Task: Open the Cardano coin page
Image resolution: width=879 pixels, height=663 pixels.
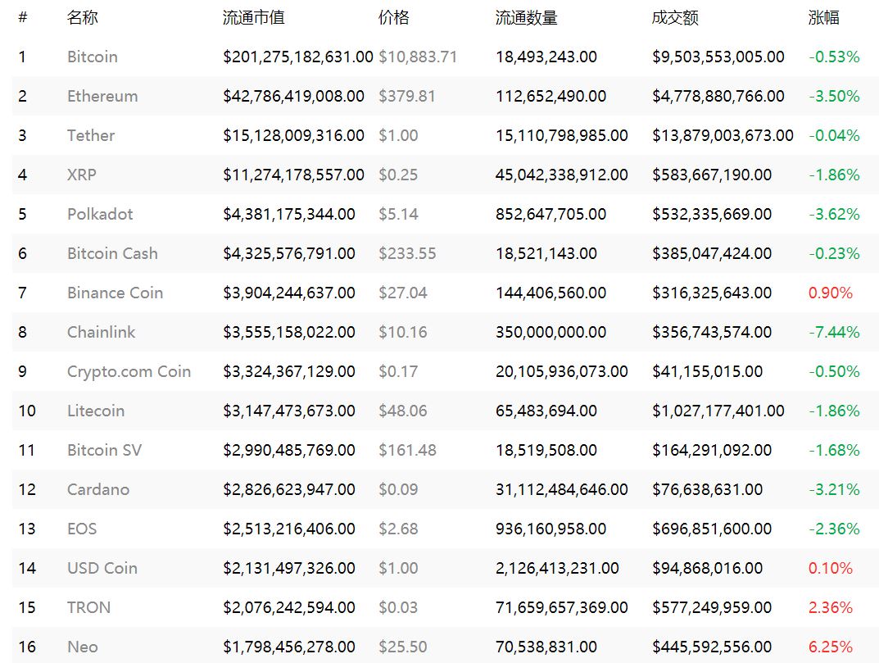Action: [98, 489]
